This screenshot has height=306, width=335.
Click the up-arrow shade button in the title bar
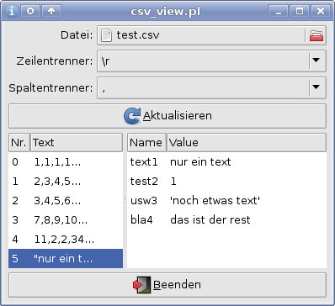pos(51,11)
